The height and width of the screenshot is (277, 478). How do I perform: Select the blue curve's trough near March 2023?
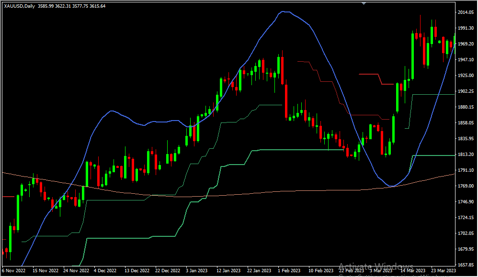[x=392, y=186]
